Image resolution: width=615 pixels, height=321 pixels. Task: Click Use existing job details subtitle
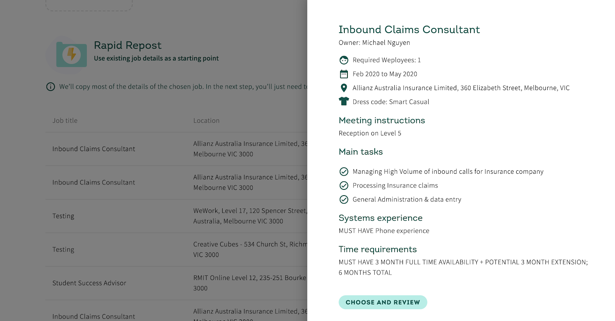(x=156, y=58)
